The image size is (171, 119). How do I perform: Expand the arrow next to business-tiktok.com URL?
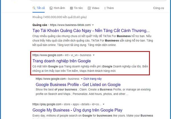tap(93, 25)
